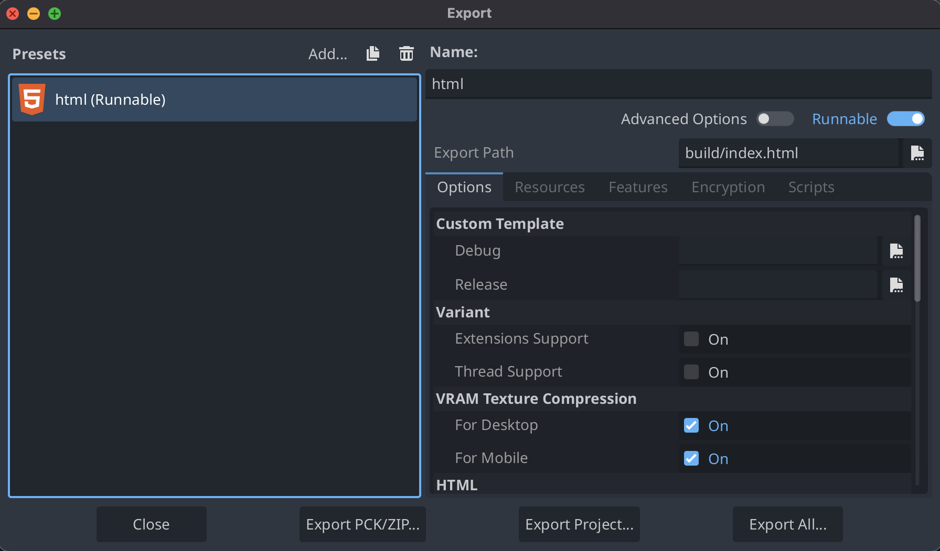Click the duplicate preset icon
Image resolution: width=940 pixels, height=551 pixels.
pyautogui.click(x=373, y=53)
